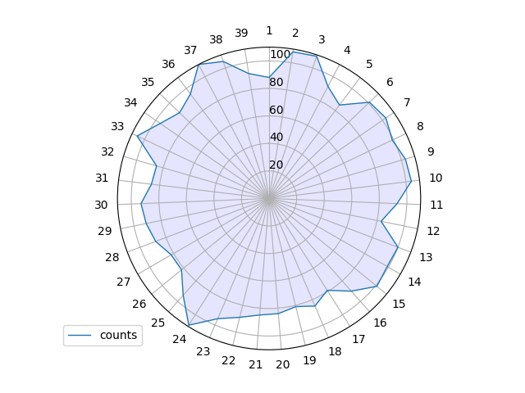Click angular axis label 3

click(322, 39)
